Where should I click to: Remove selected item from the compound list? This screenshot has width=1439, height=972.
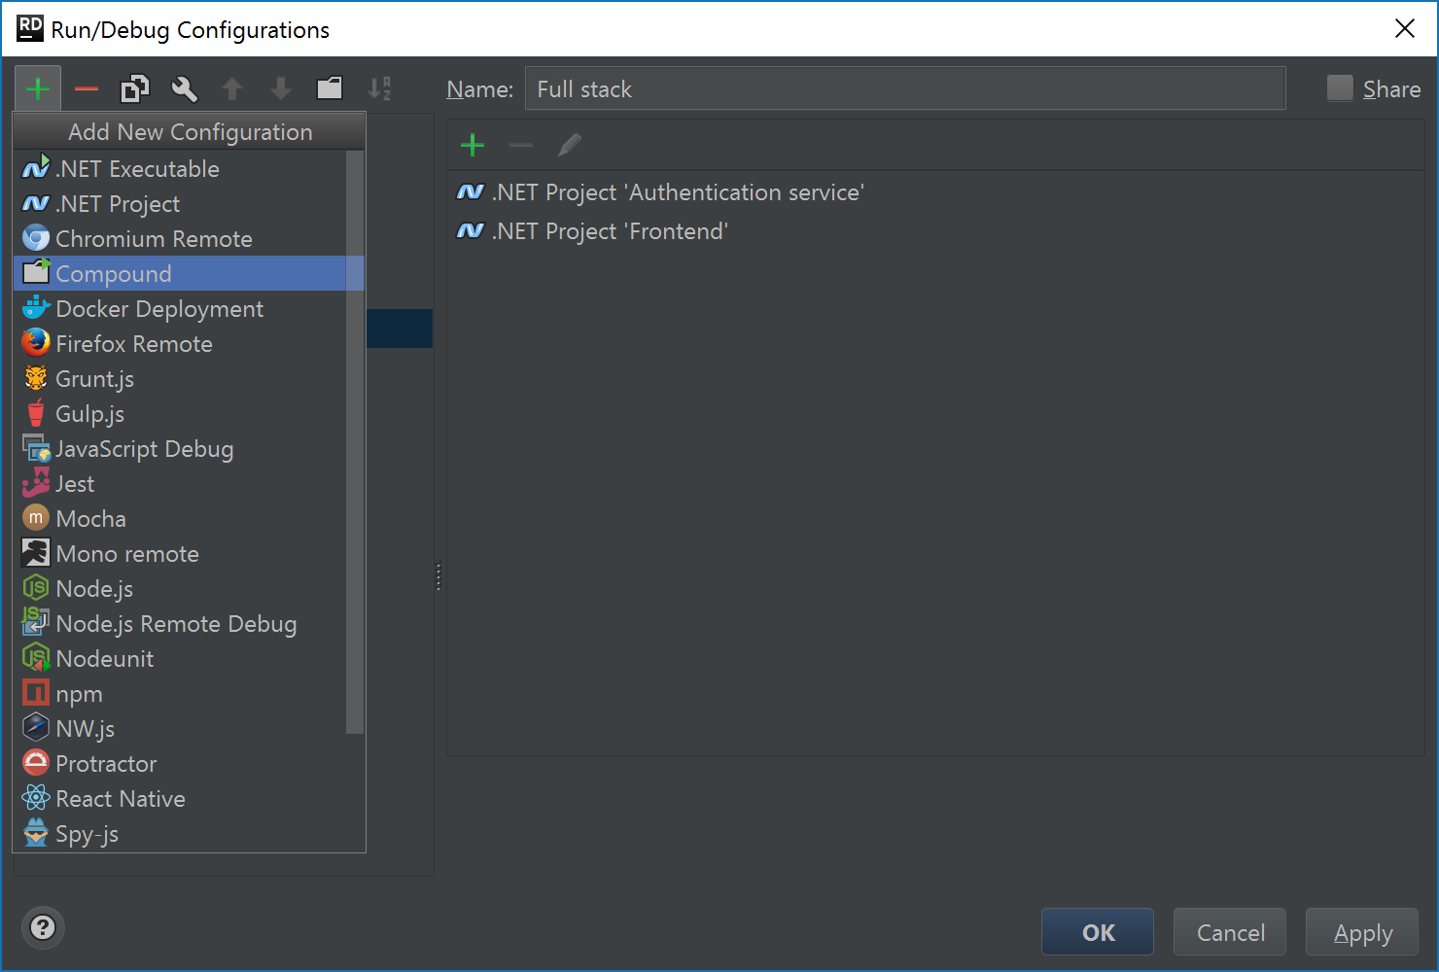click(x=521, y=146)
